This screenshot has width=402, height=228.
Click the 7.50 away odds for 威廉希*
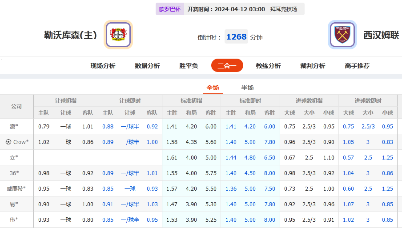270,189
